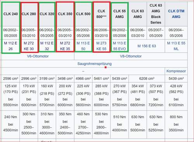The height and width of the screenshot is (142, 194).
Task: Click the CLK 280 column header
Action: (29, 14)
